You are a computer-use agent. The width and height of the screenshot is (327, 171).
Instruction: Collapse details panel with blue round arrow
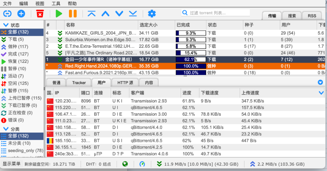coord(320,82)
